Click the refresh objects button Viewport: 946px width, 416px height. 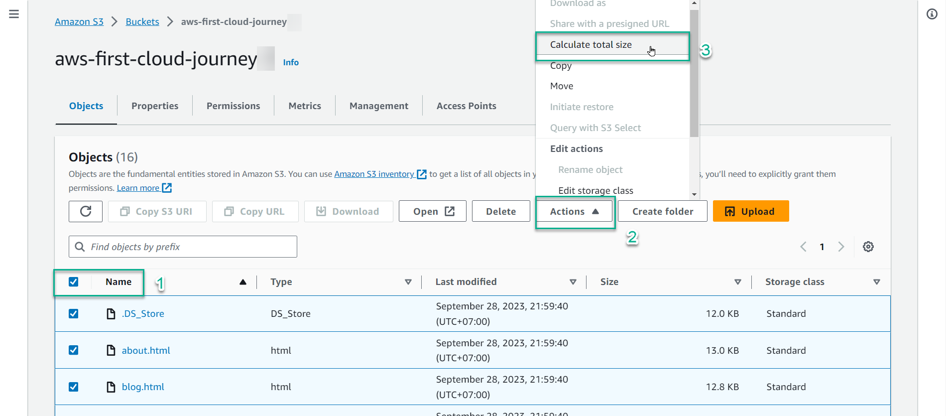(x=86, y=211)
